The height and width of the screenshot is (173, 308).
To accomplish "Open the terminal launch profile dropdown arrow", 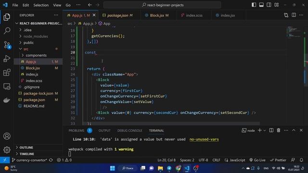I will (265, 130).
